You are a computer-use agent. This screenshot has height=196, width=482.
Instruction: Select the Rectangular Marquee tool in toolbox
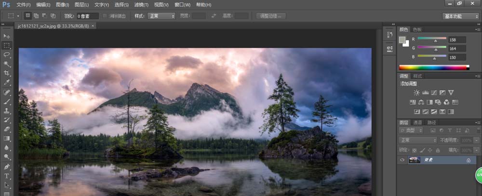(7, 45)
